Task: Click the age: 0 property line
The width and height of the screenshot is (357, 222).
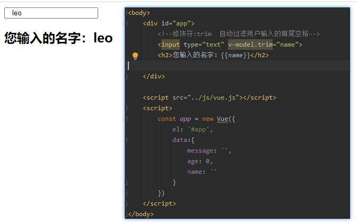Action: click(200, 161)
